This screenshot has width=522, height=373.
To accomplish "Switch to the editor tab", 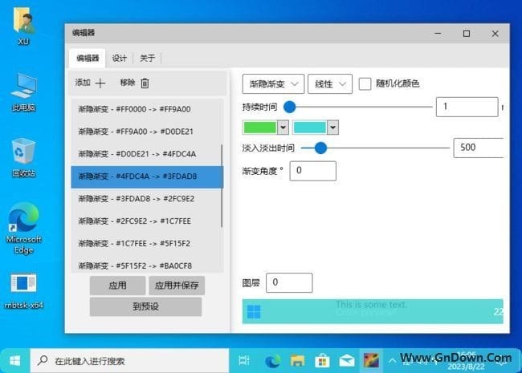I will click(x=88, y=59).
